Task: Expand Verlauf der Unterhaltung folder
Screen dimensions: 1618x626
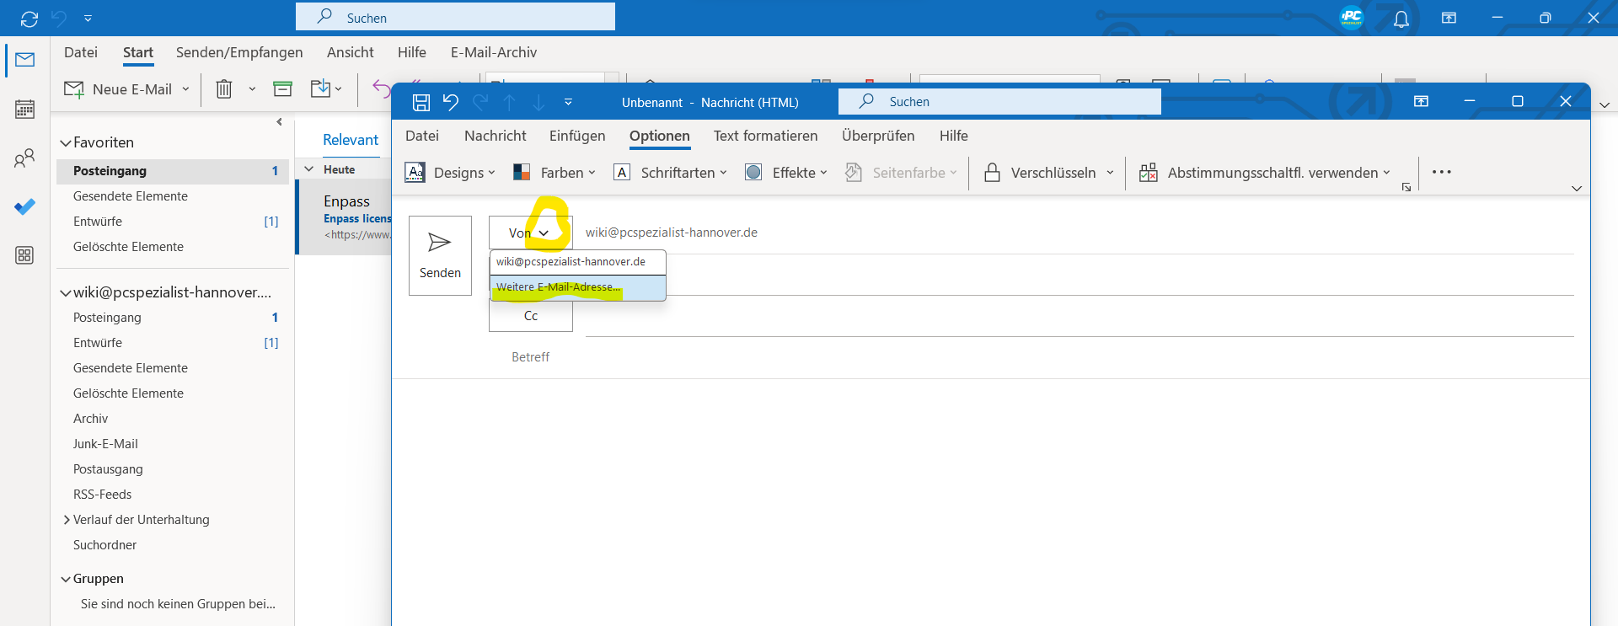Action: [x=67, y=520]
